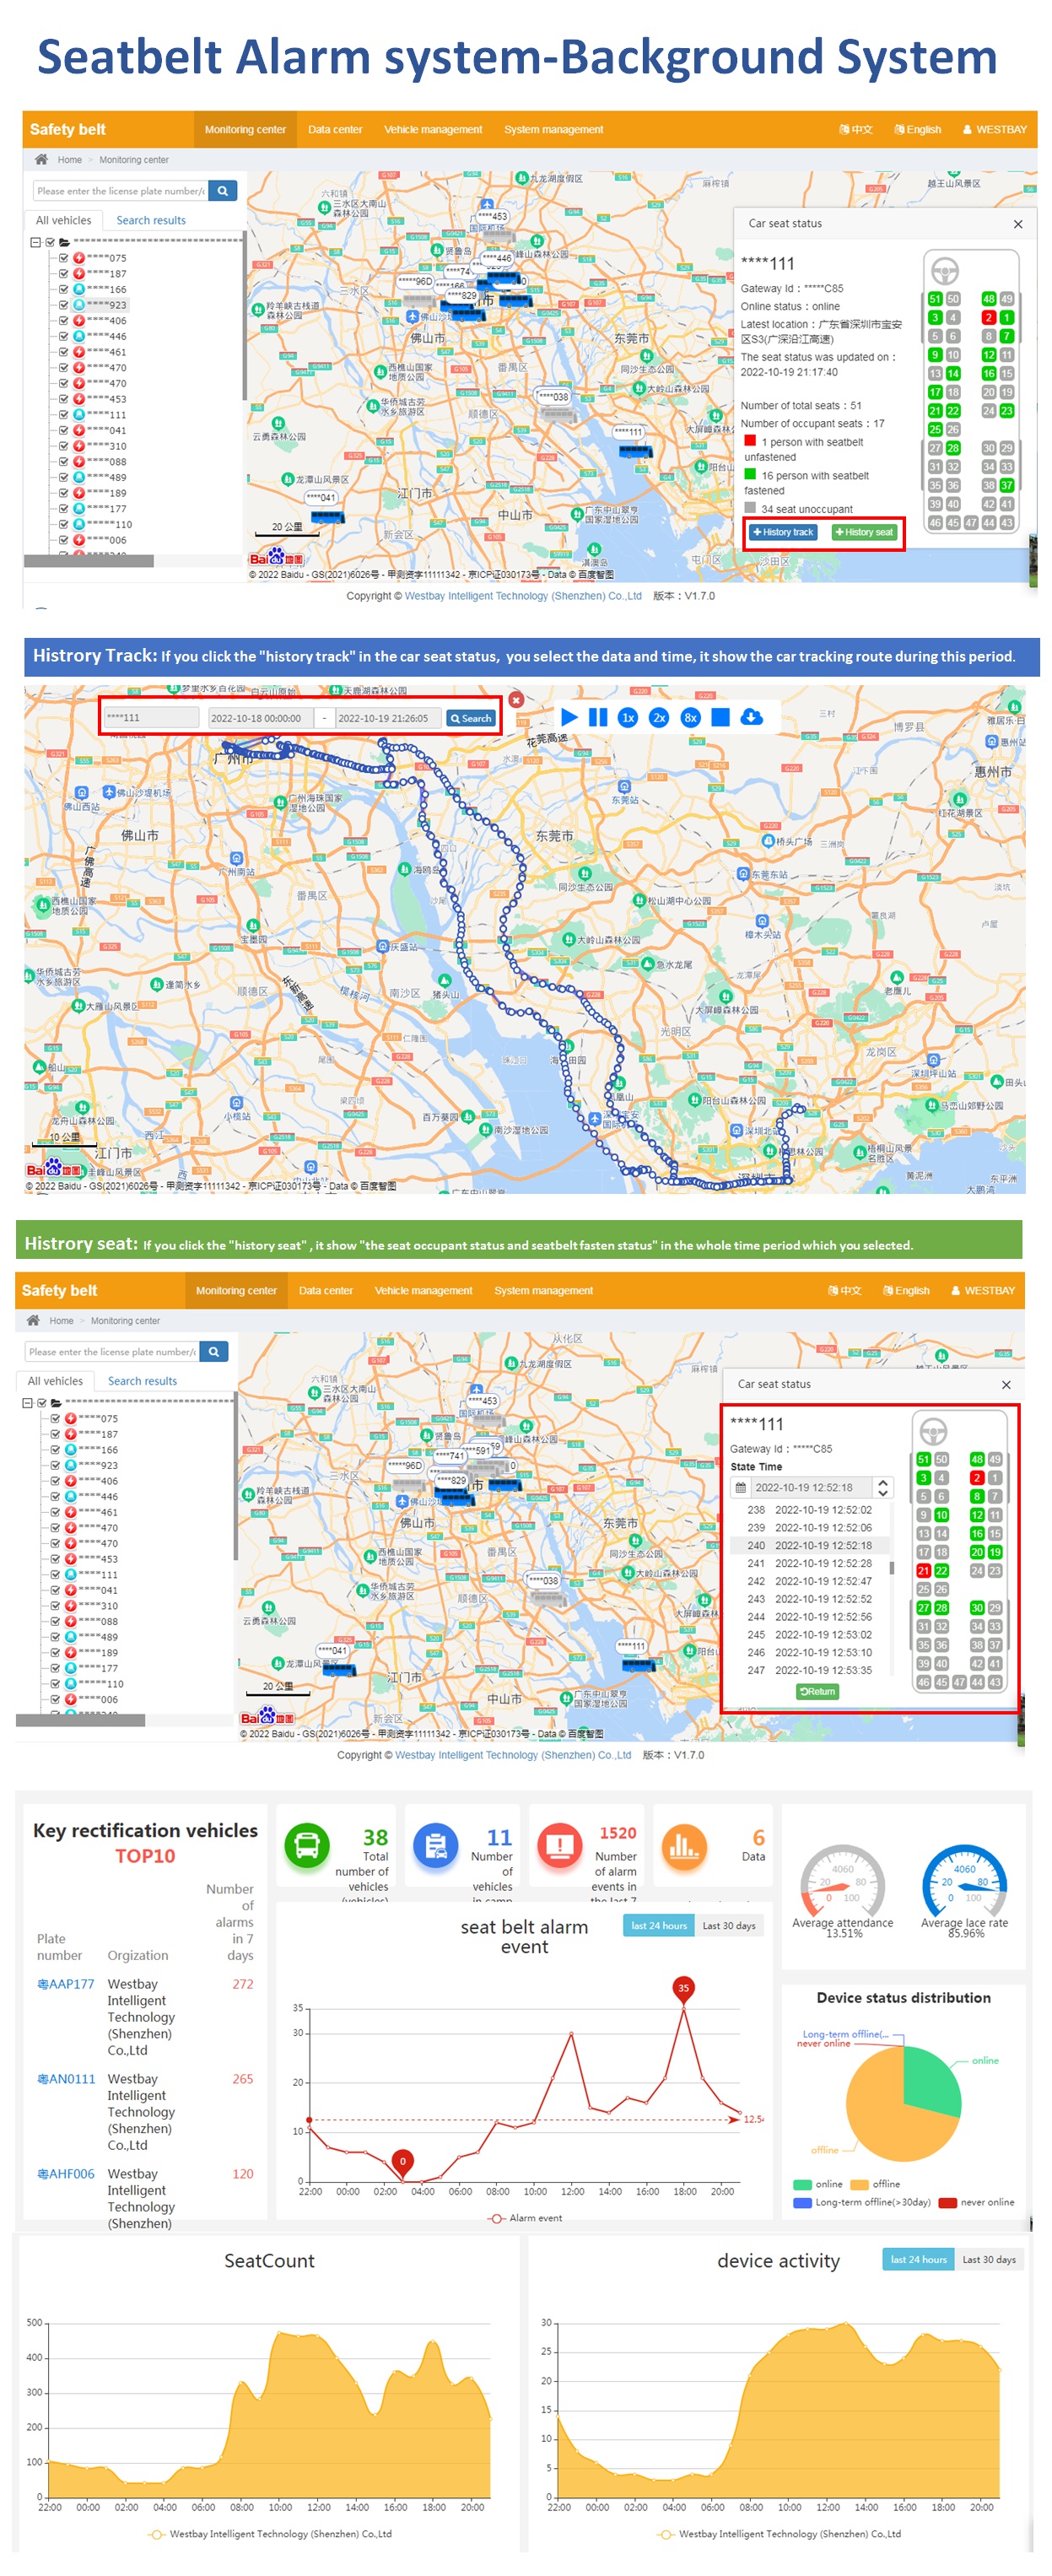
Task: Collapse the root node of upper vehicle tree
Action: (35, 242)
